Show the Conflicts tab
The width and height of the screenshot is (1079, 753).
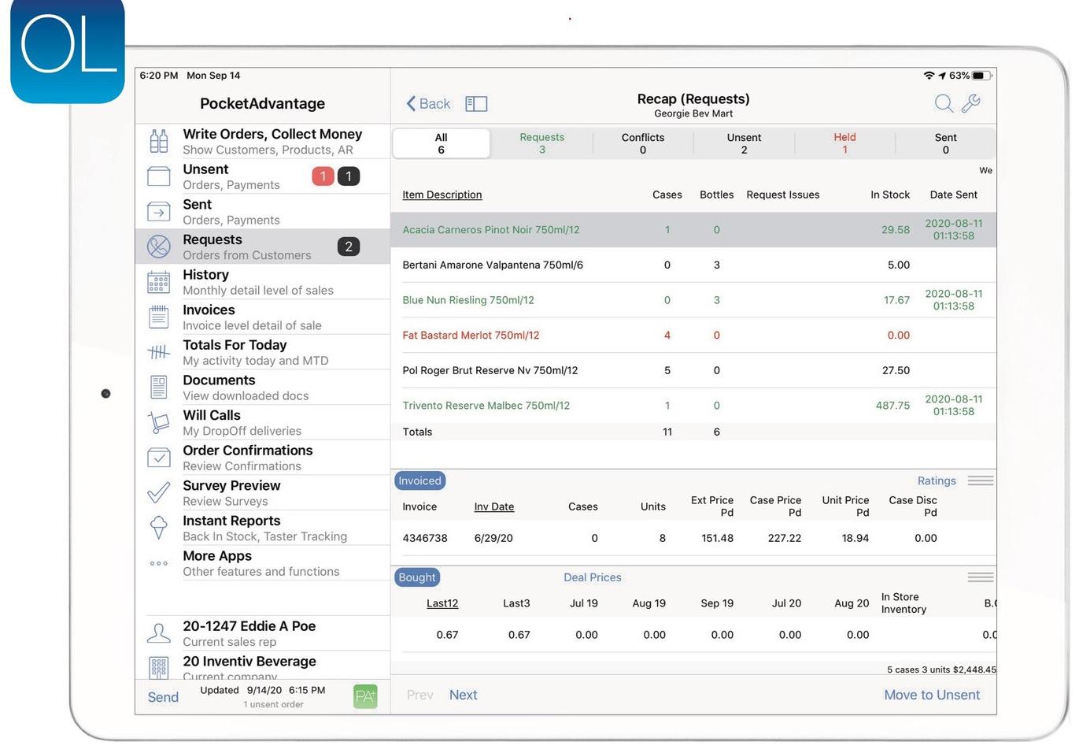pos(643,143)
